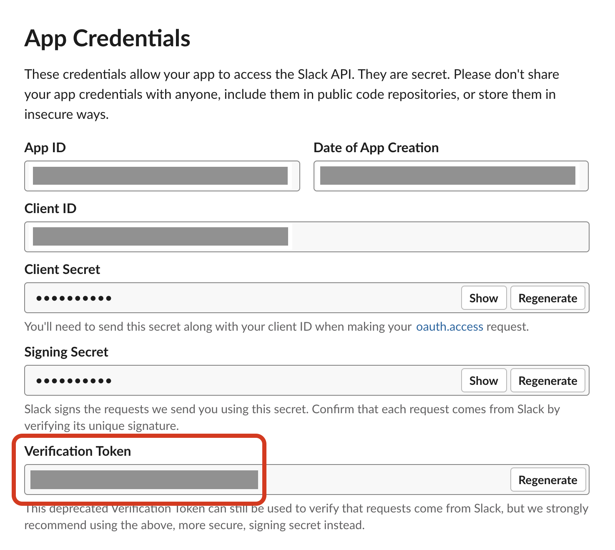
Task: Click the Show button beside Client Secret
Action: click(483, 298)
